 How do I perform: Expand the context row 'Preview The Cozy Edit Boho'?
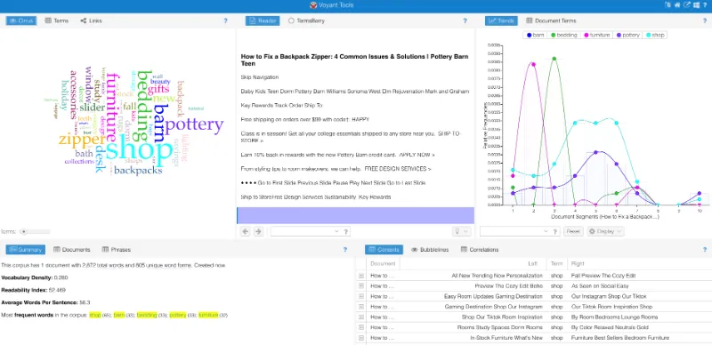click(361, 286)
